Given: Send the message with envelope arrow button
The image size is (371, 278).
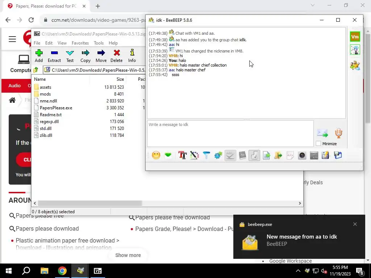Looking at the screenshot, I should click(322, 133).
